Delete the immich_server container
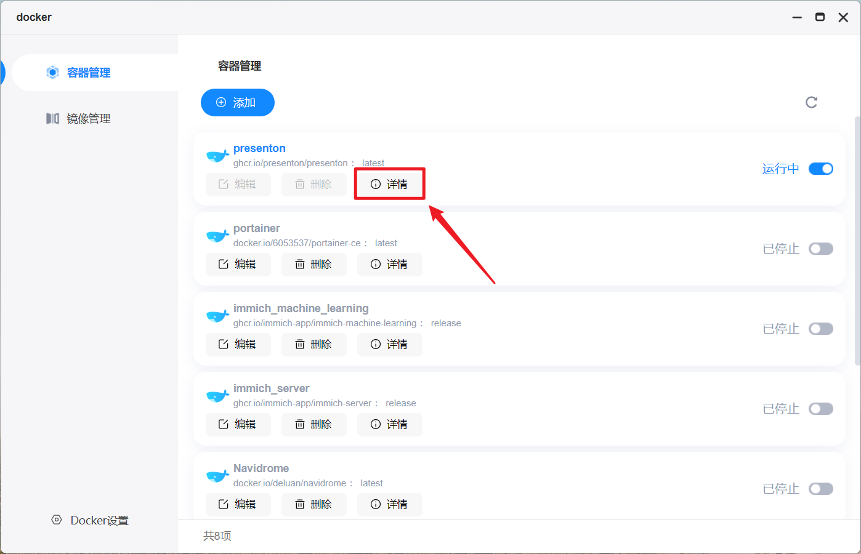Screen dimensions: 861x554 click(314, 424)
